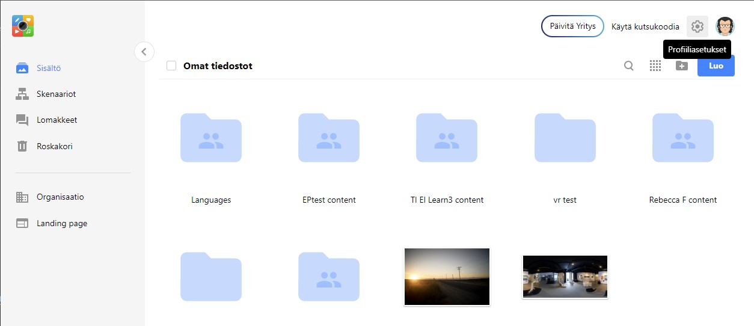
Task: Open the EPtest content folder
Action: click(x=329, y=137)
